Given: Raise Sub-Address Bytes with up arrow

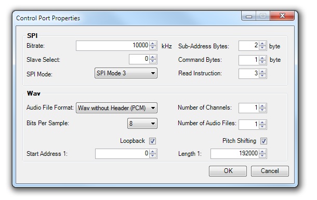Looking at the screenshot, I should click(x=262, y=44).
